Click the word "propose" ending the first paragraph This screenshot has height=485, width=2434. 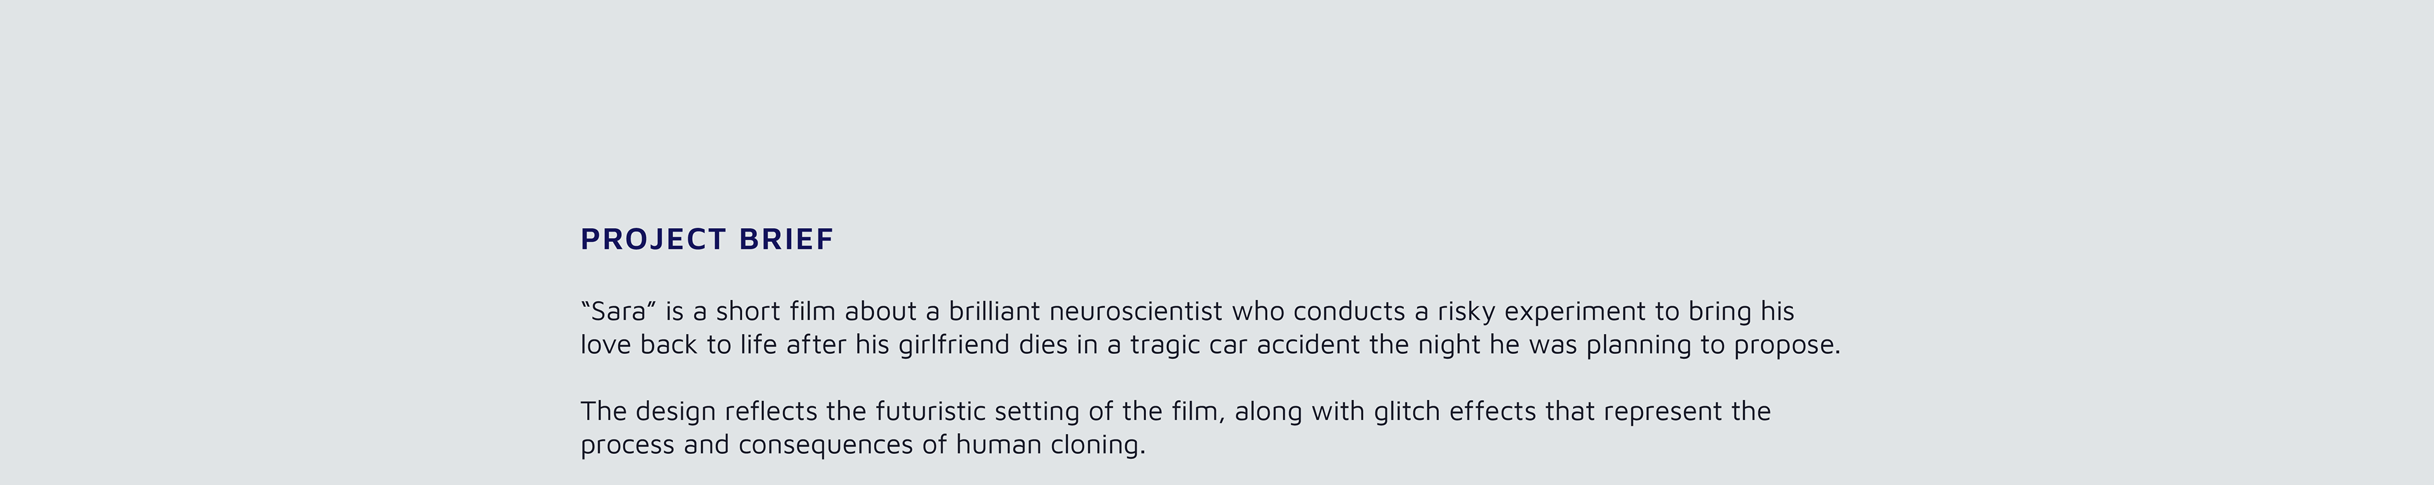coord(1785,345)
